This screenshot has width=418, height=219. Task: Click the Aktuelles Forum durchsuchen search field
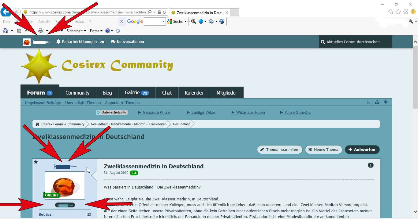pos(355,42)
